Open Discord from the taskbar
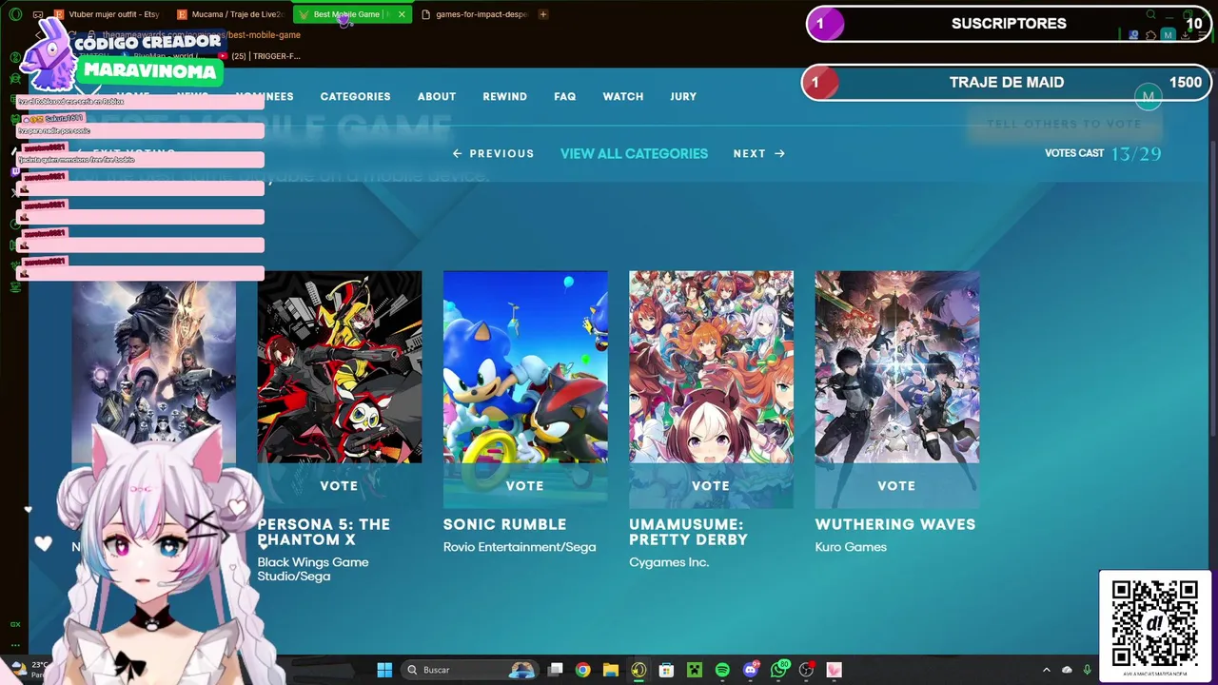This screenshot has height=685, width=1218. [x=751, y=670]
